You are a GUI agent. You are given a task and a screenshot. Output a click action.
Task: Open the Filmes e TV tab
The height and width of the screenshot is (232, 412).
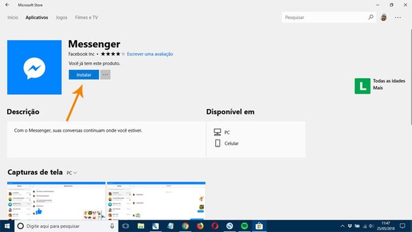[x=87, y=18]
